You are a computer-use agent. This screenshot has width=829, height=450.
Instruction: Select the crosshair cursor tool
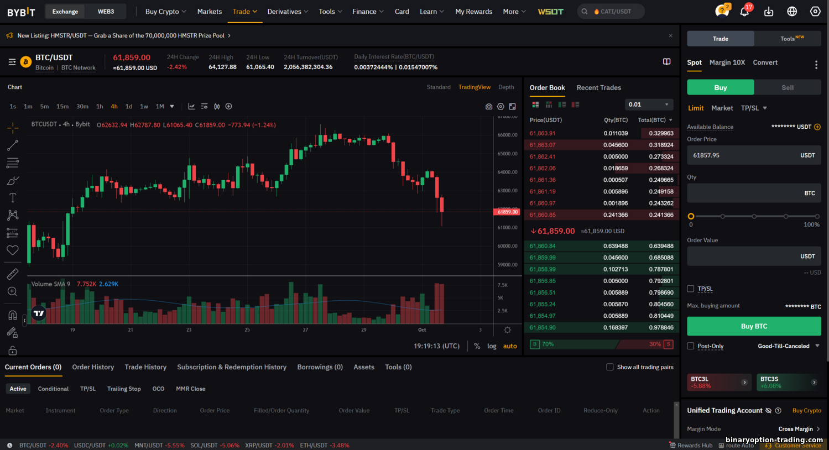[x=13, y=128]
